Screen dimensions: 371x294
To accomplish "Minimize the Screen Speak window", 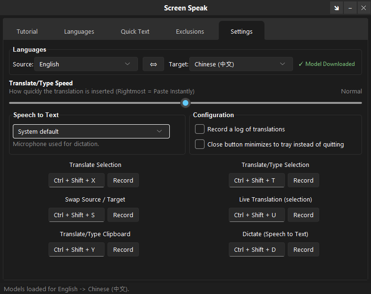I will pos(350,8).
